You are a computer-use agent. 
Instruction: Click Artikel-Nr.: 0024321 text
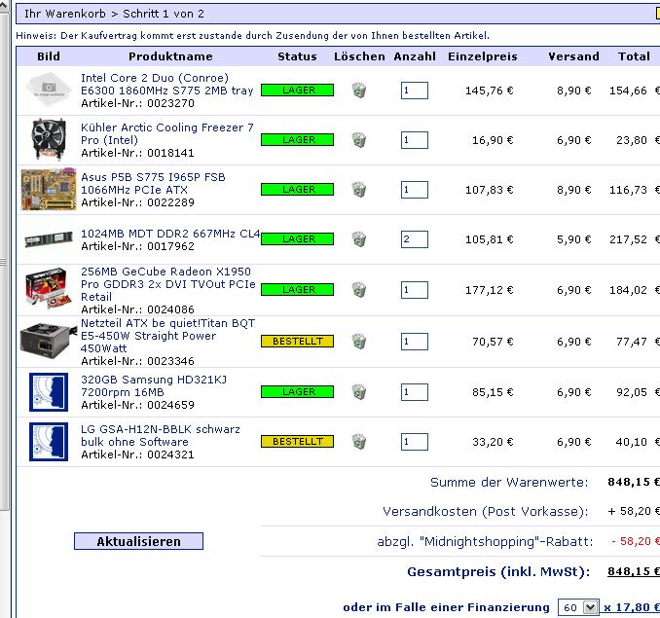(x=137, y=454)
